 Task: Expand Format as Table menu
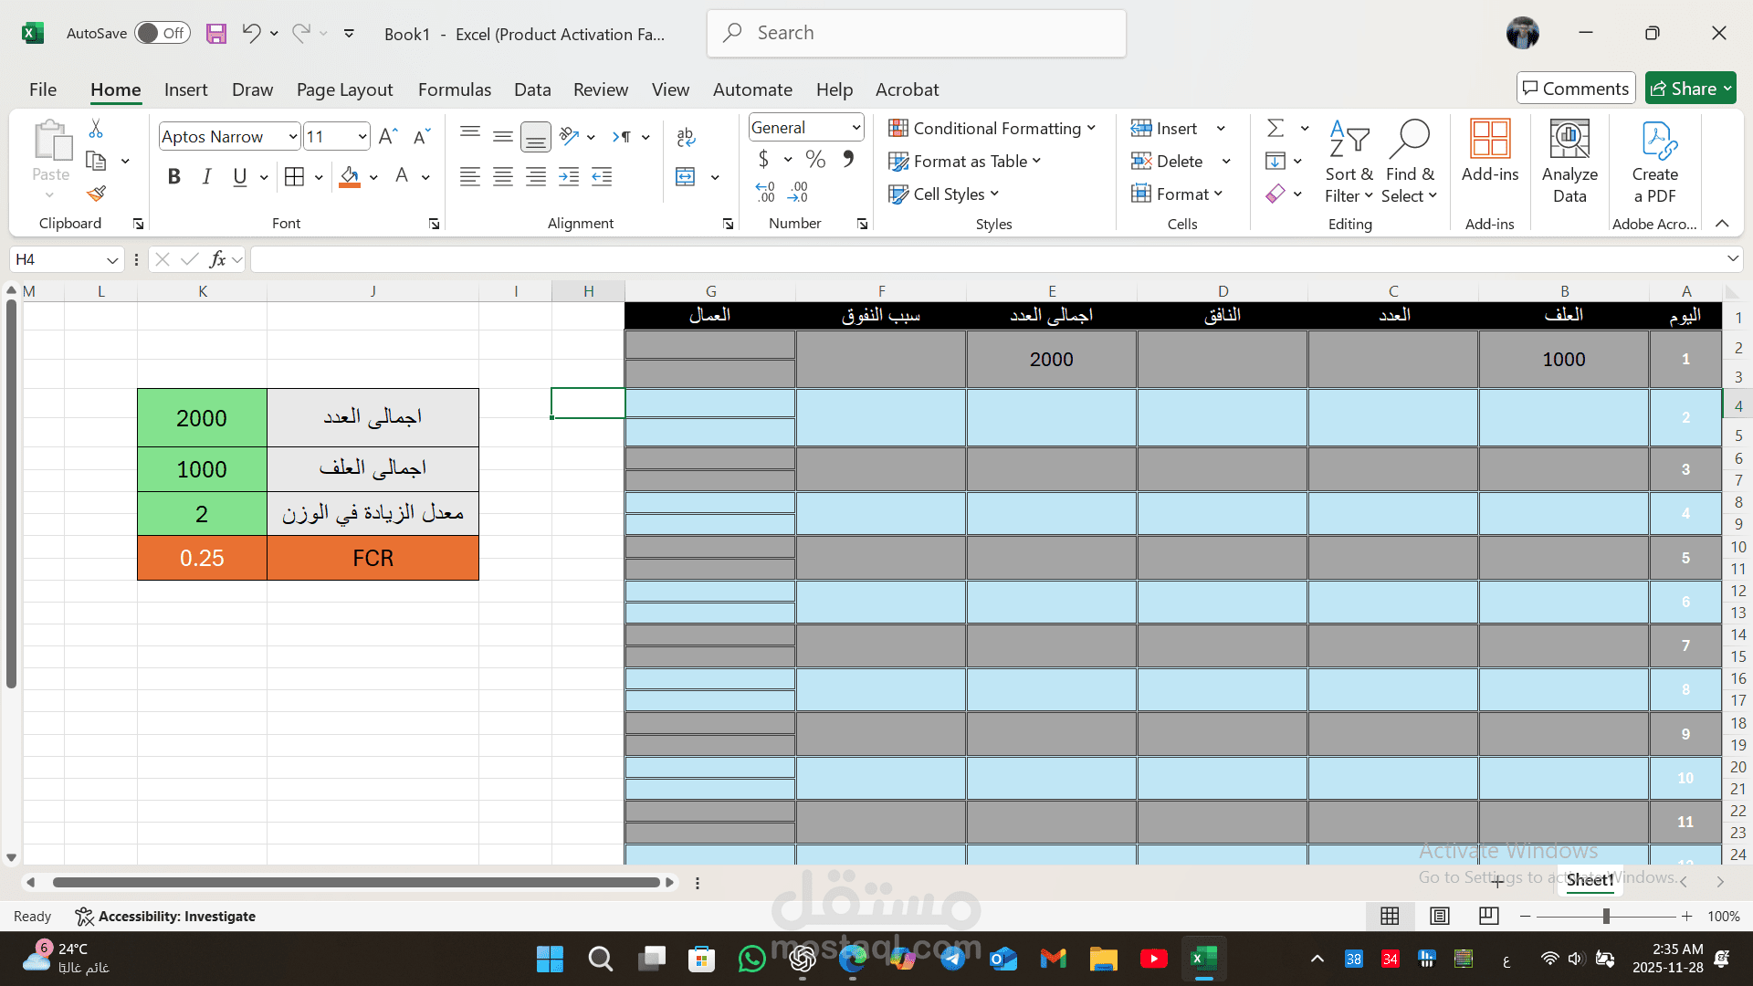[965, 161]
